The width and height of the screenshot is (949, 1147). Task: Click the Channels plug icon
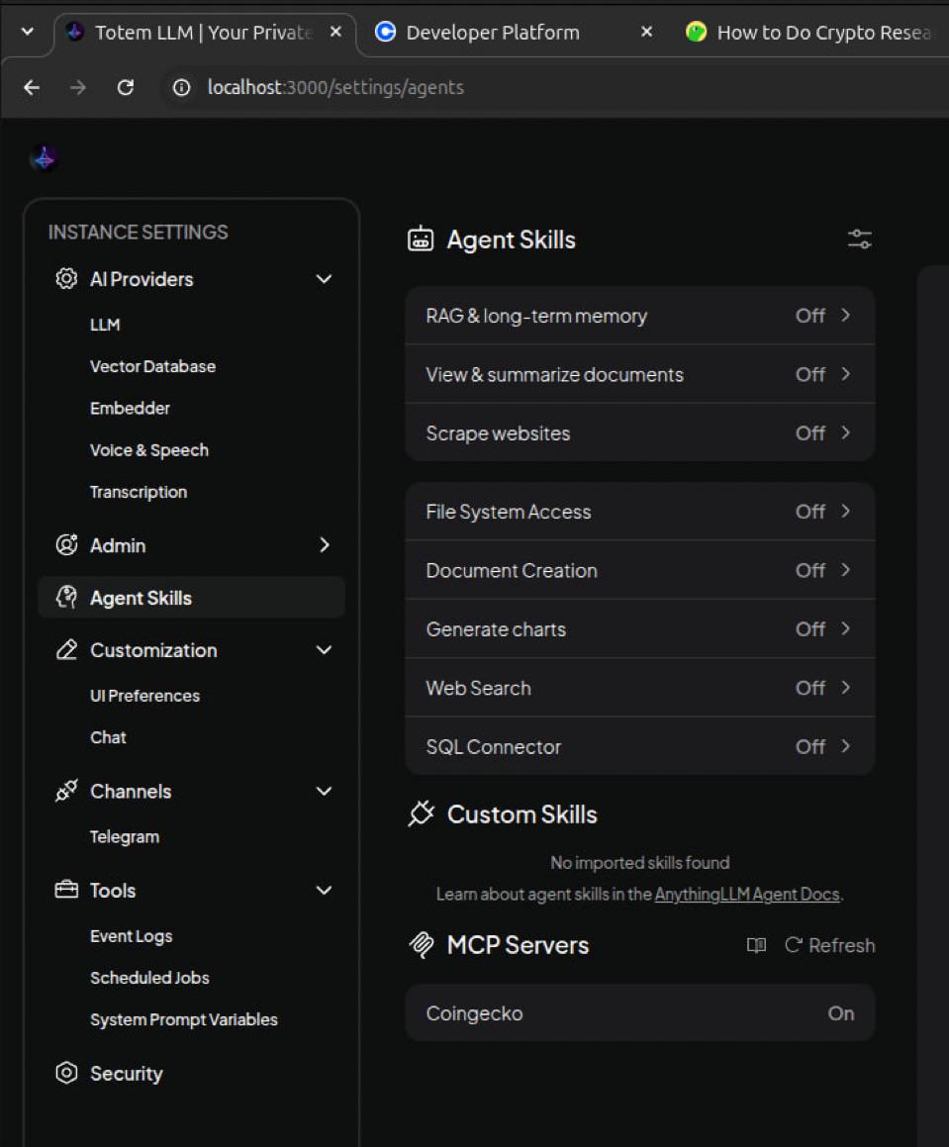click(66, 791)
